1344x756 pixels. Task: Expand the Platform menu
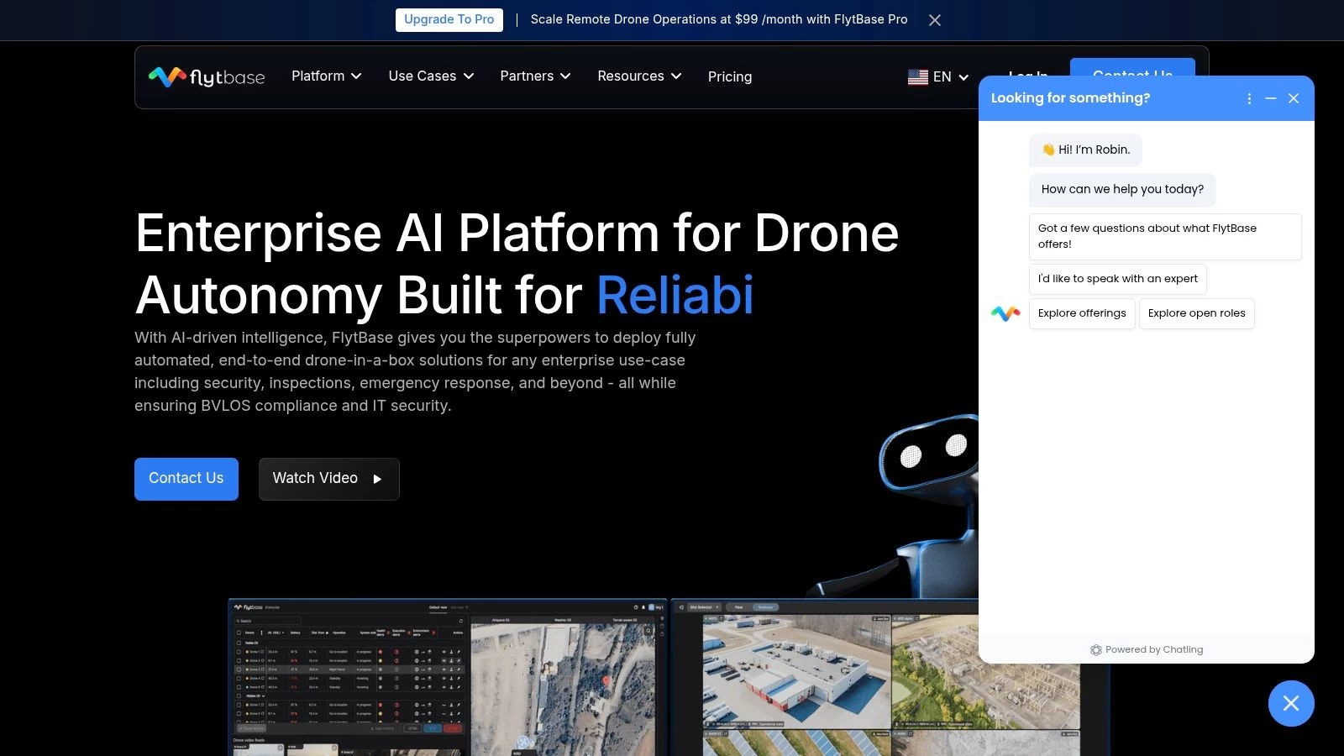[327, 76]
